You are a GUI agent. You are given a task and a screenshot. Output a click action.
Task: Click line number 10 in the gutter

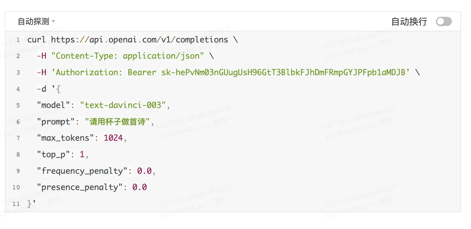coord(16,187)
